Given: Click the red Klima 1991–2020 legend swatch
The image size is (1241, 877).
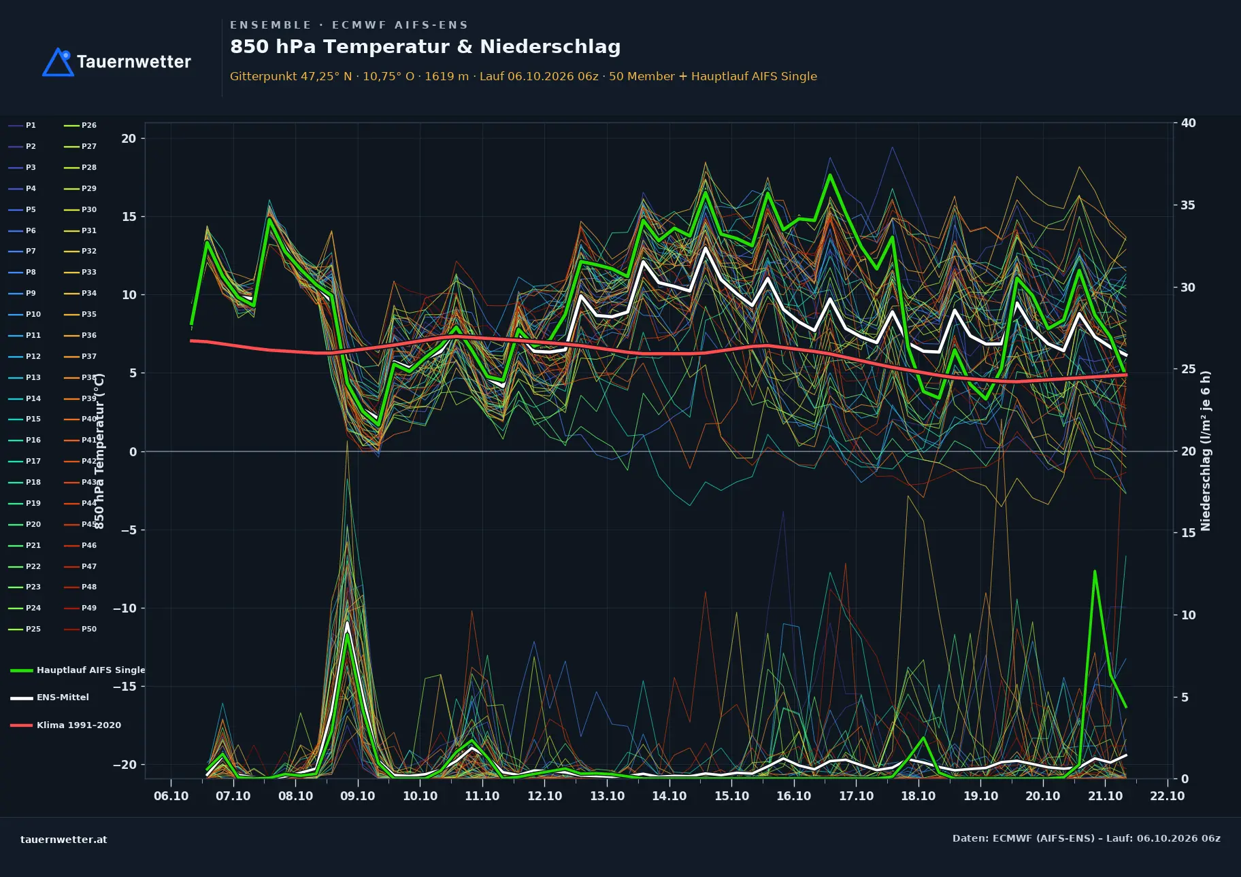Looking at the screenshot, I should click(22, 725).
